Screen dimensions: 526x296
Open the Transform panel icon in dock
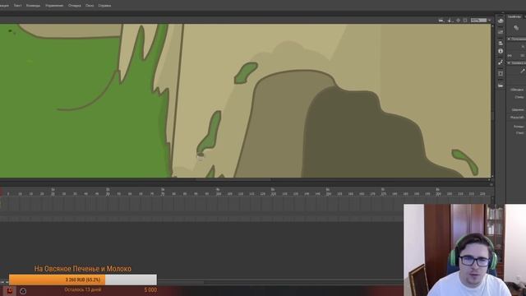coord(501,62)
